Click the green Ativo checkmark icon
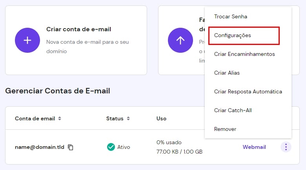This screenshot has height=170, width=306. [x=111, y=147]
